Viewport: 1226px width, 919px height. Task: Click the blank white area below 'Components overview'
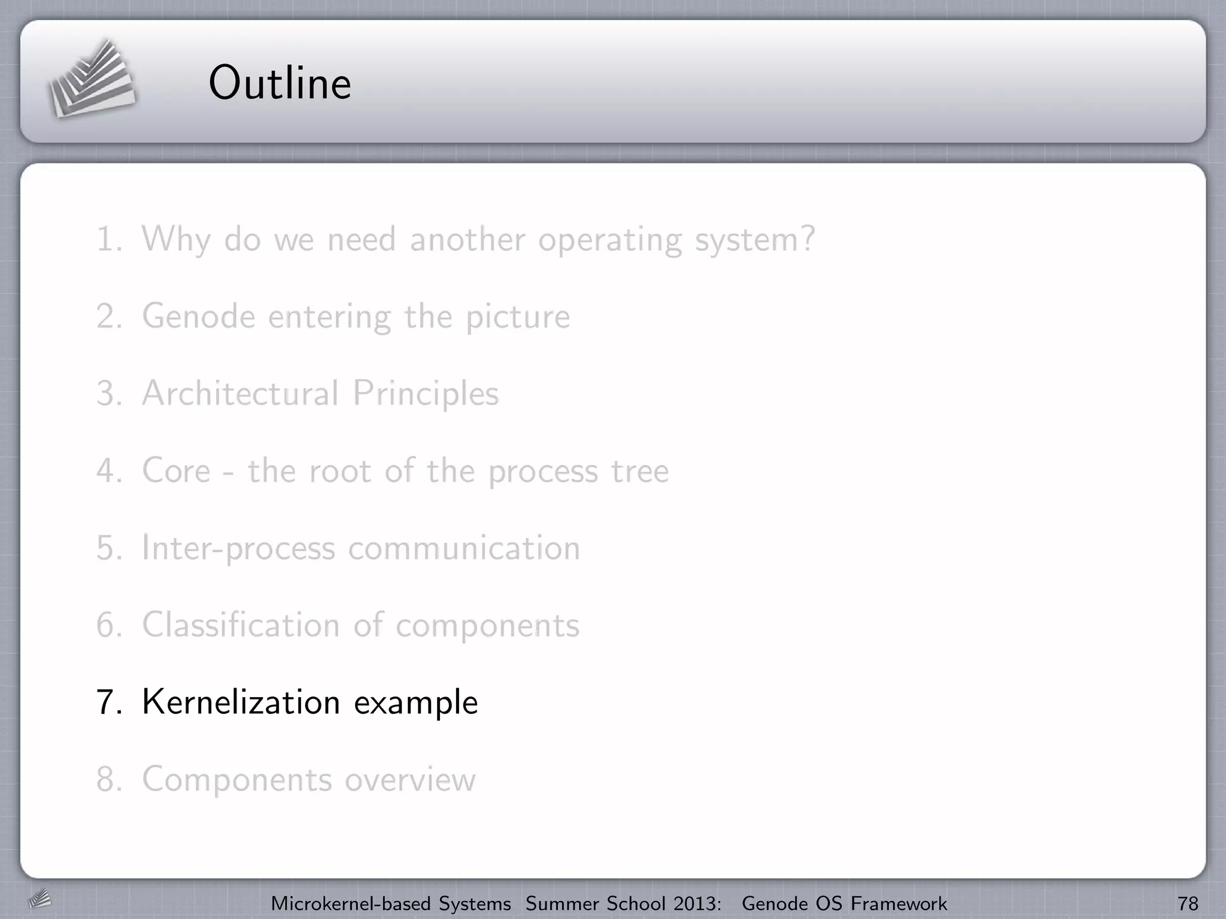tap(599, 838)
